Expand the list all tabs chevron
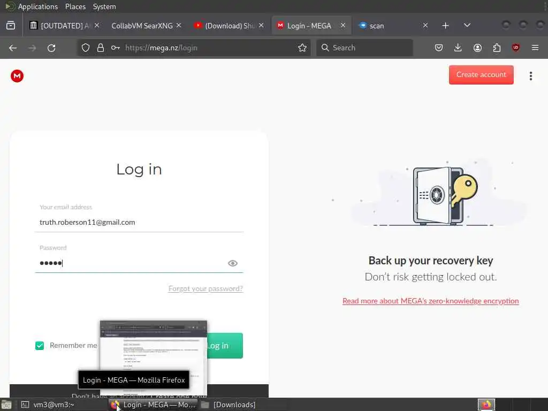The height and width of the screenshot is (411, 548). pos(467,25)
